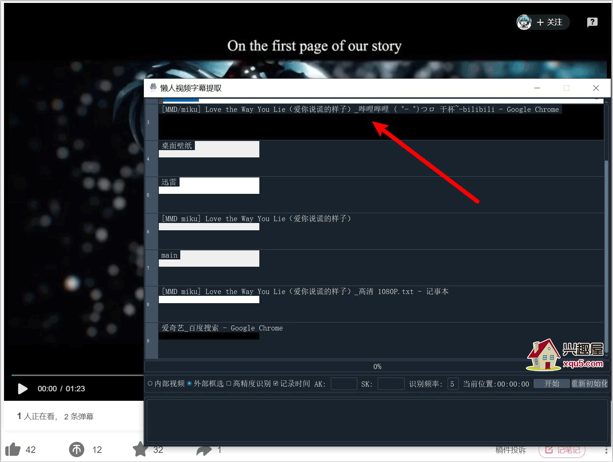Click the star favorite icon
This screenshot has height=462, width=613.
[x=140, y=449]
